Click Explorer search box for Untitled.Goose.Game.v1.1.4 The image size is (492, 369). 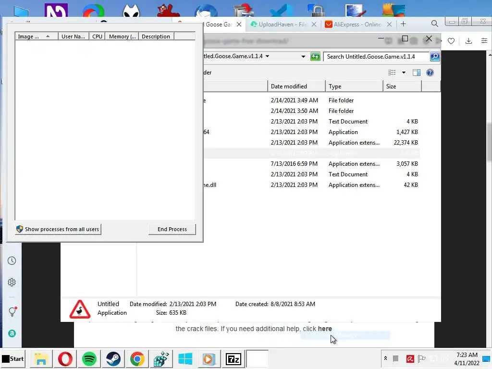377,57
